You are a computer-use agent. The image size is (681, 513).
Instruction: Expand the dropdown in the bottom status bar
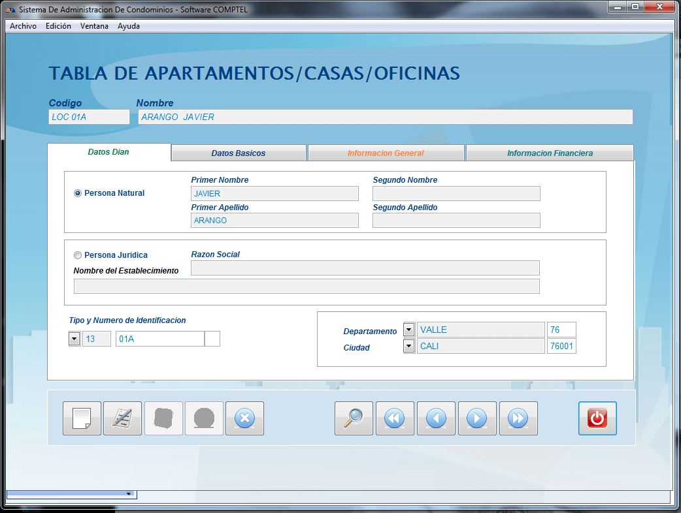[x=129, y=494]
